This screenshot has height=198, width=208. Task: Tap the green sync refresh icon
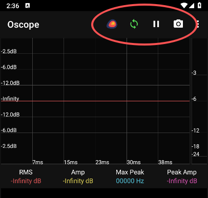pos(134,24)
